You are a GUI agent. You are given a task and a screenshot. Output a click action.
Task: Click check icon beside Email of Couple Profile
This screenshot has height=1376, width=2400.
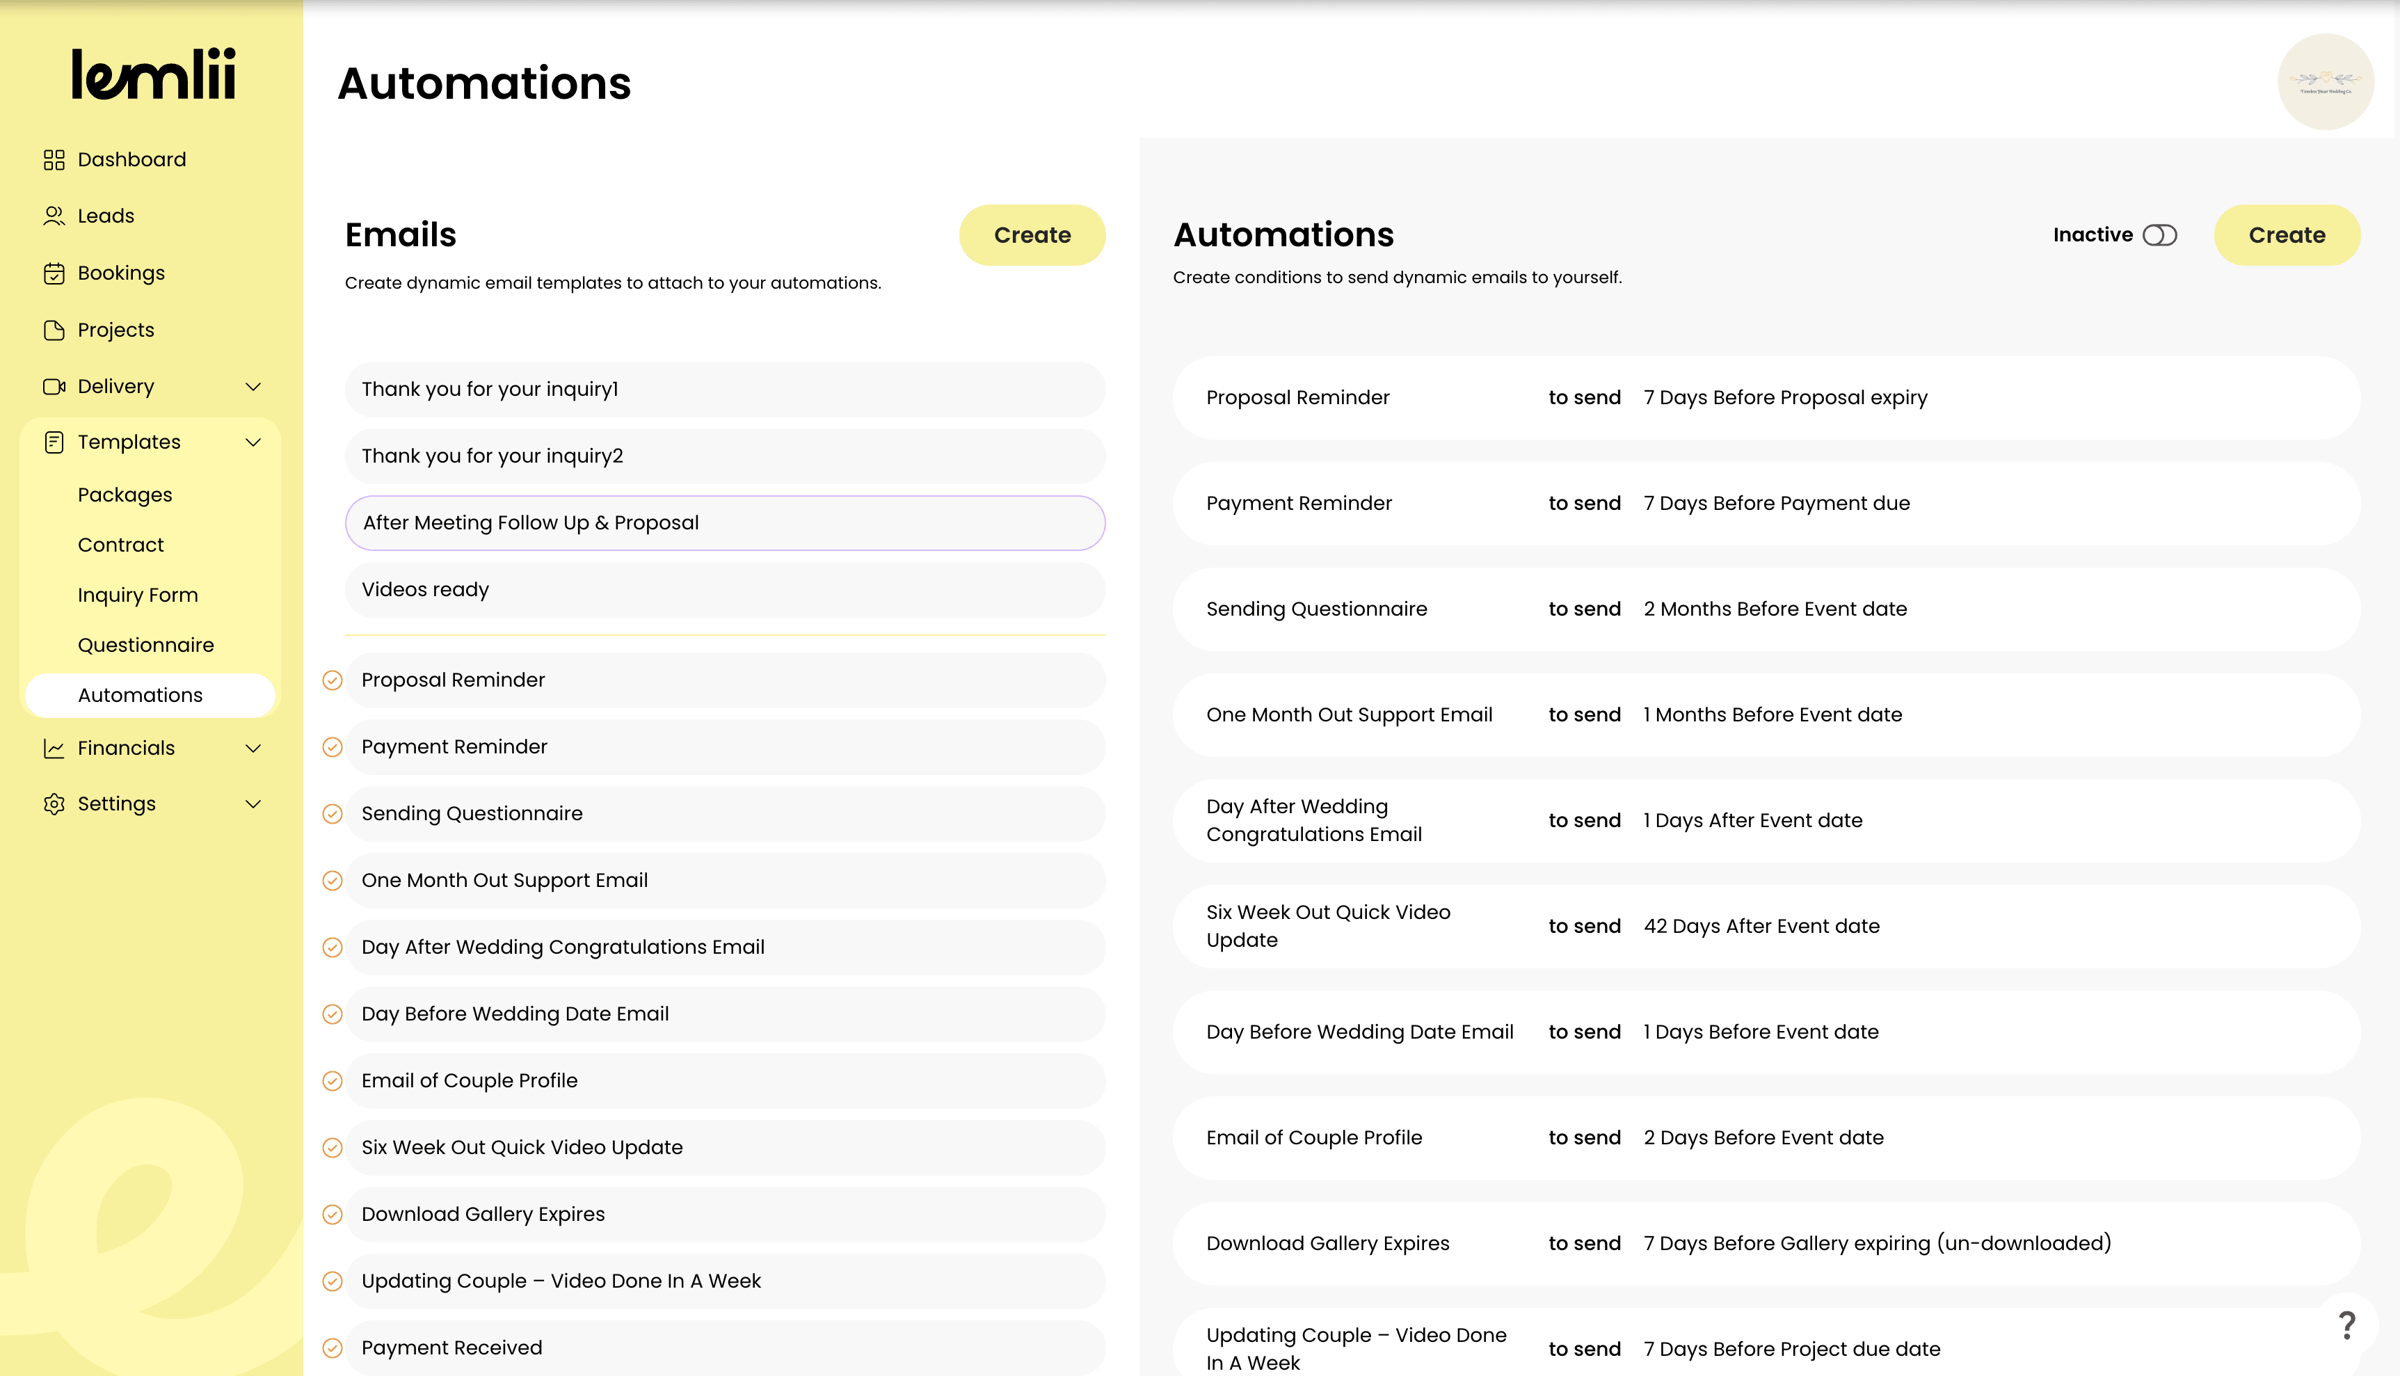pos(333,1081)
